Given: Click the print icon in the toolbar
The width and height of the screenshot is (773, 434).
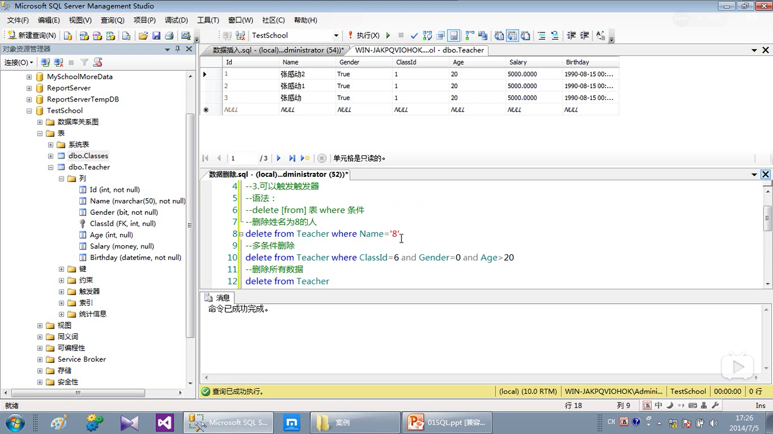Looking at the screenshot, I should pos(169,35).
